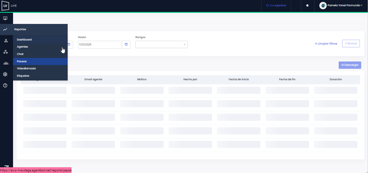Open the settings gear in sidebar

(x=5, y=74)
